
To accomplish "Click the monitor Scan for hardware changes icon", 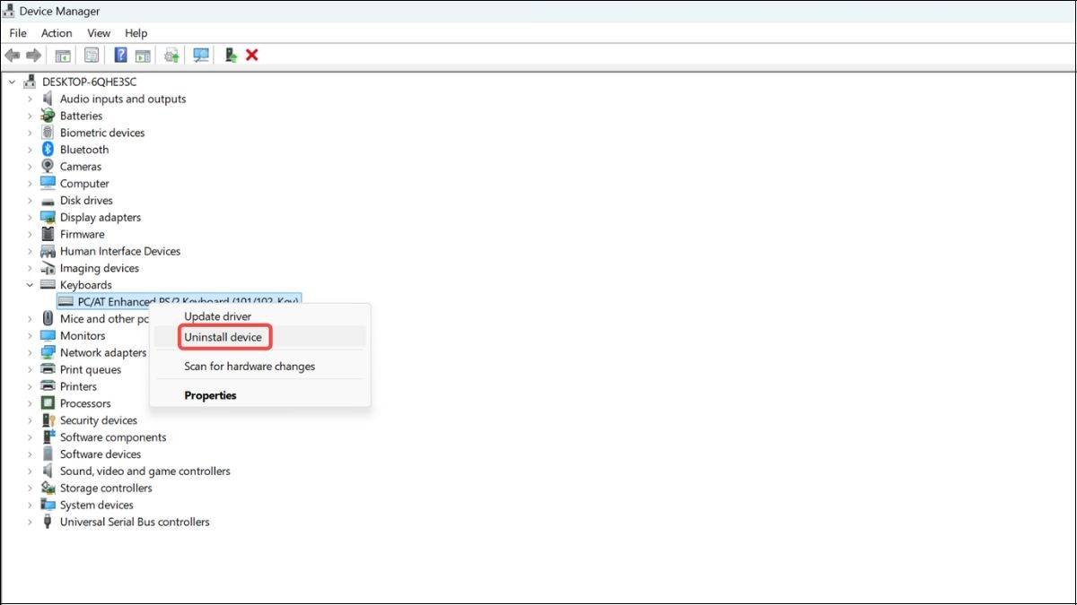I will 201,56.
